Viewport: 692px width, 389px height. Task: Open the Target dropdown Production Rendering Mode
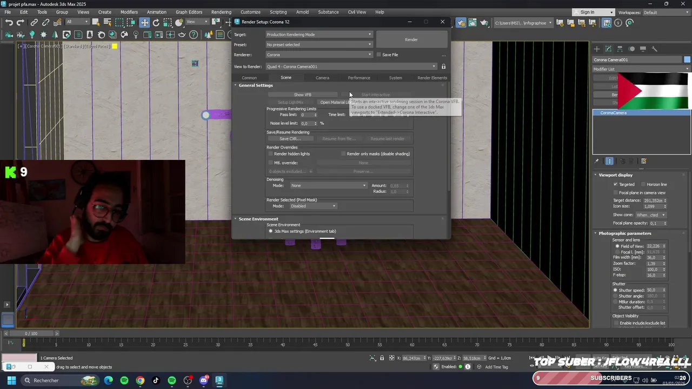pos(319,35)
